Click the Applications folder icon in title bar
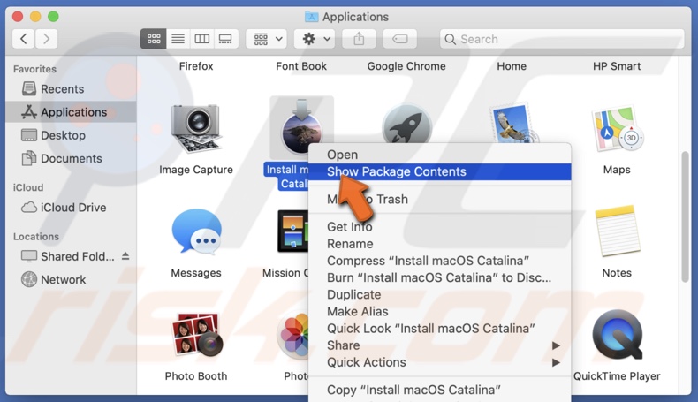 [x=312, y=17]
